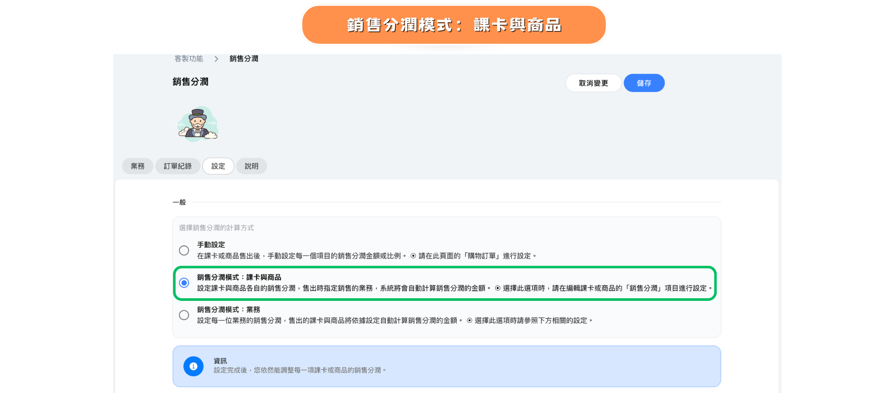The image size is (895, 393).
Task: Go to the 說明 tab
Action: tap(251, 166)
